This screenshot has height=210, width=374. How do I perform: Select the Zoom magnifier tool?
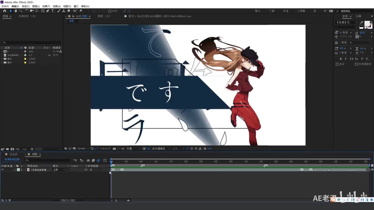(20, 11)
